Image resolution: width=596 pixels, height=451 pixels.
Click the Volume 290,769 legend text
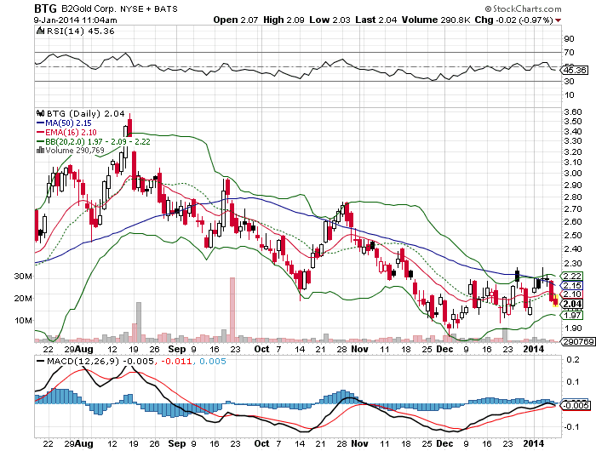pos(75,151)
